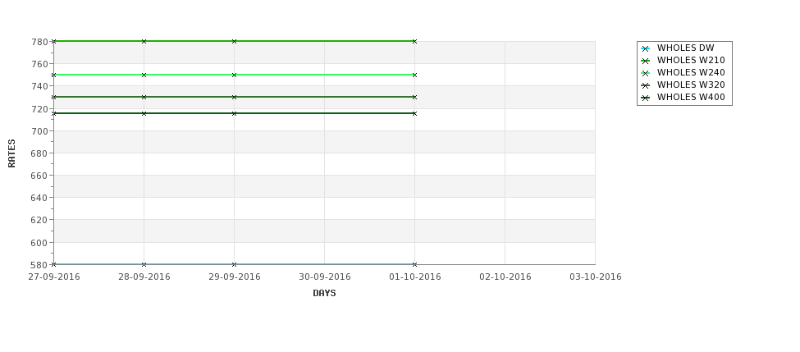
Task: Click the DAYS axis title
Action: tap(324, 294)
